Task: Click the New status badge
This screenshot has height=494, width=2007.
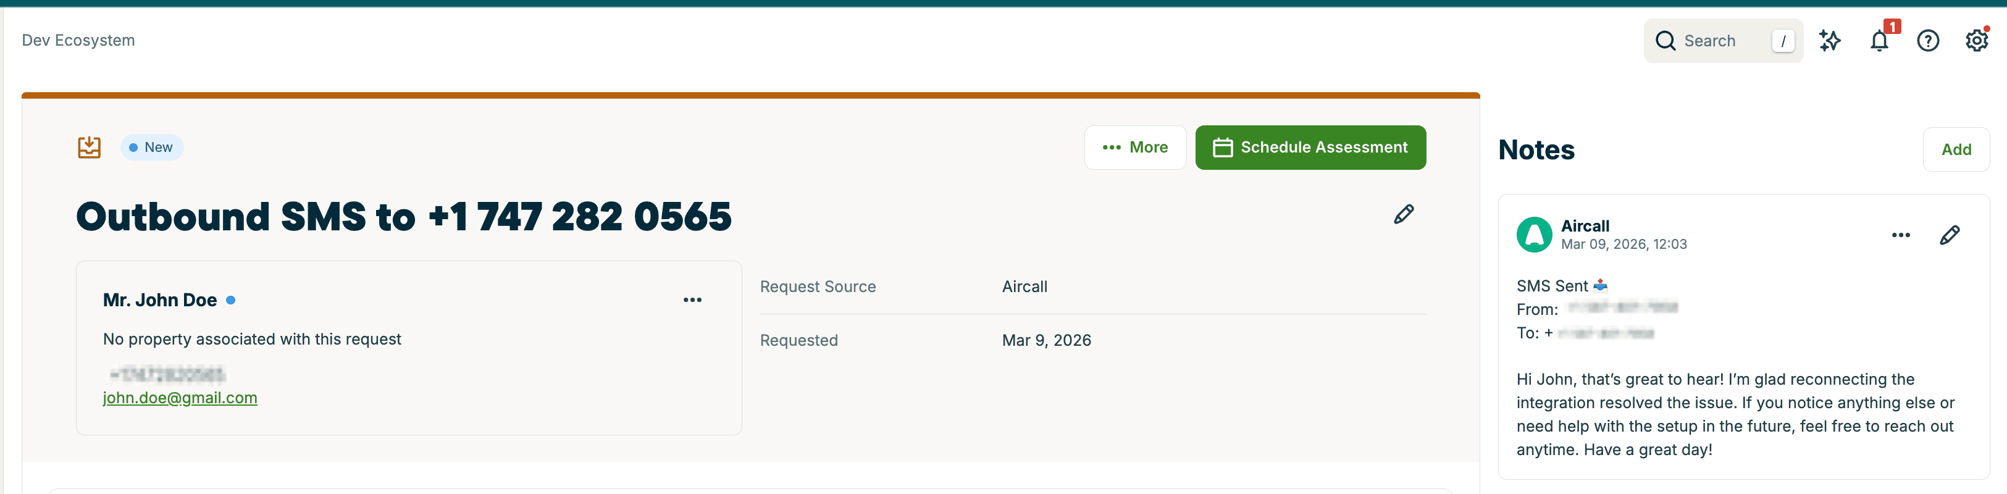Action: coord(152,147)
